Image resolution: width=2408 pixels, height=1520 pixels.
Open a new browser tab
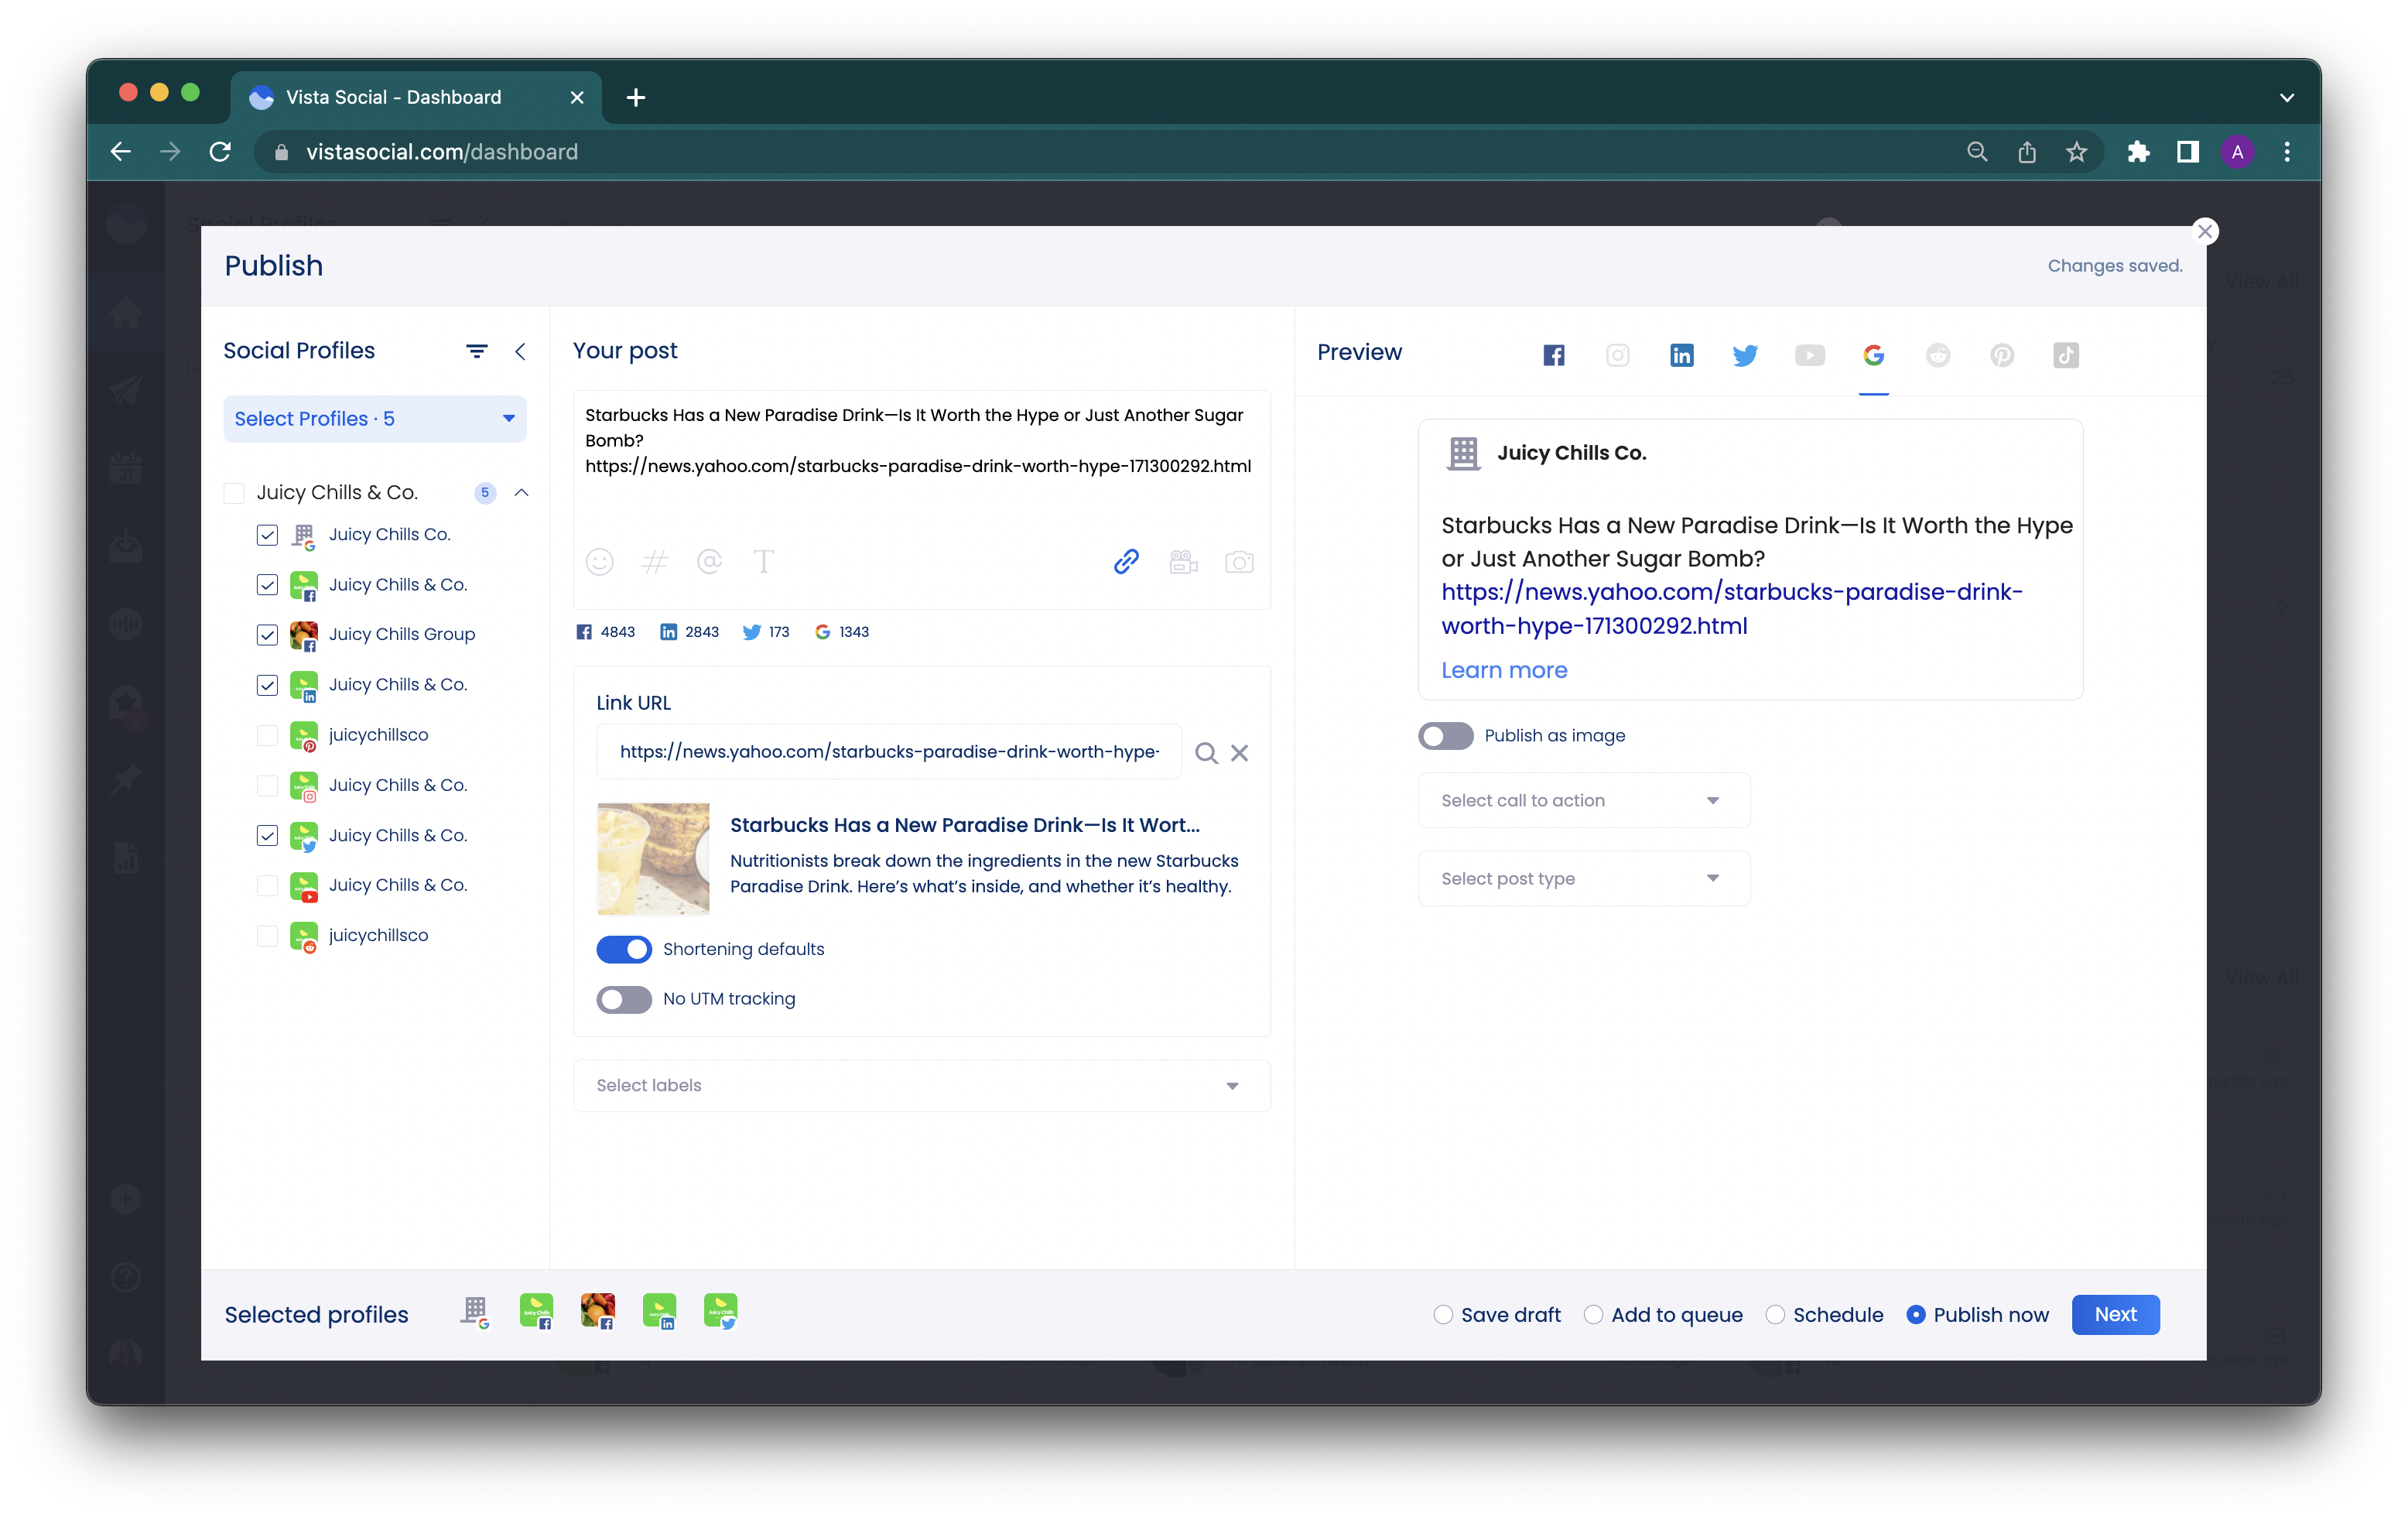(636, 98)
